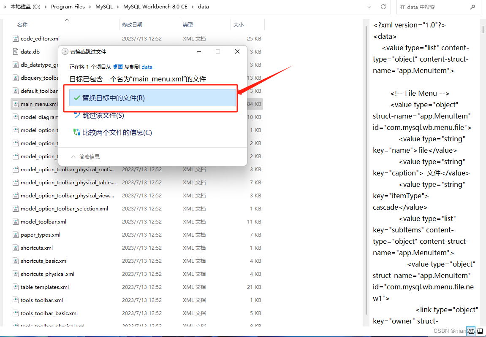Open address bar history dropdown
Image resolution: width=486 pixels, height=337 pixels.
[369, 7]
